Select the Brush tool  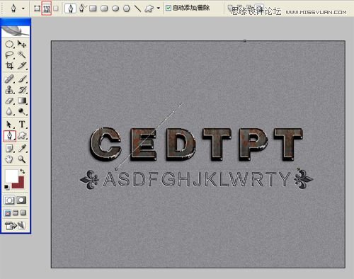coord(22,79)
